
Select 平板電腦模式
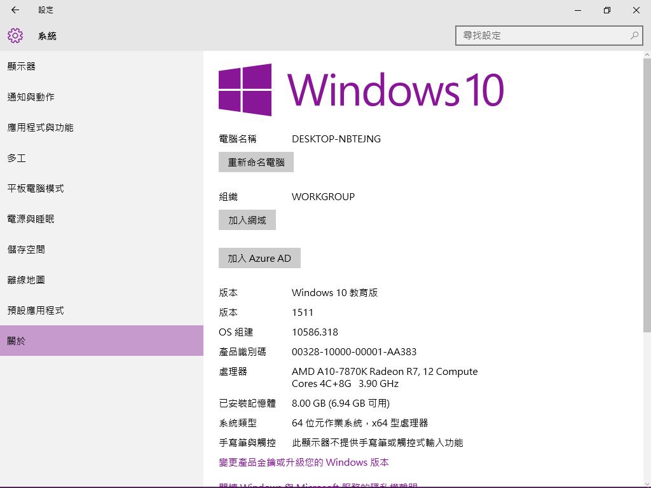[x=102, y=188]
